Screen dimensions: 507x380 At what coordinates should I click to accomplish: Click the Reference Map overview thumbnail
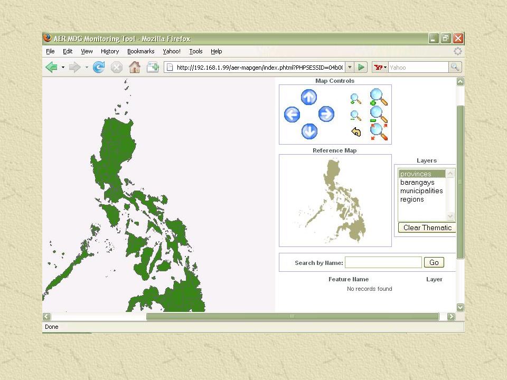335,201
